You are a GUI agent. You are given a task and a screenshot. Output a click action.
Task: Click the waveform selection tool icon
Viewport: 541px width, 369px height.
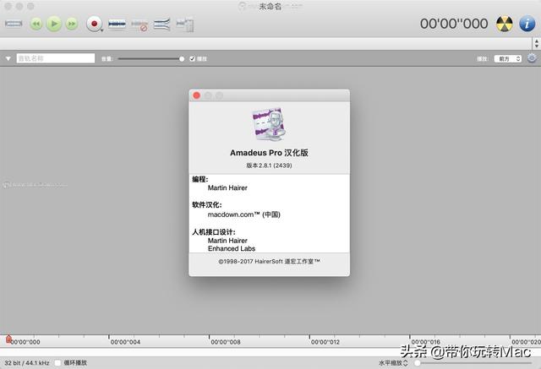tap(14, 24)
